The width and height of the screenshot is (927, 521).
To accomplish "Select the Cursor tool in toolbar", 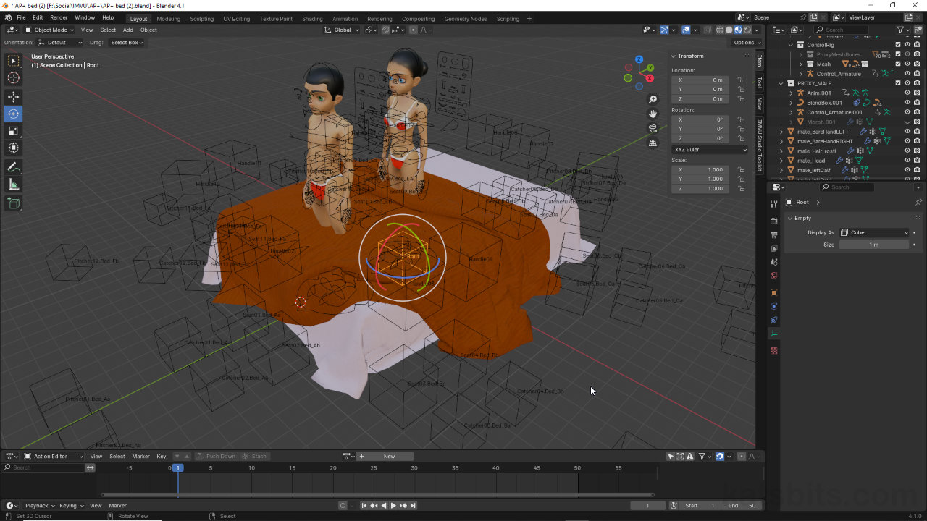I will pyautogui.click(x=13, y=78).
